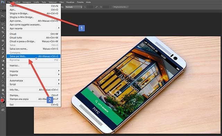This screenshot has height=136, width=222.
Task: Choose Chiudi tutto menu entry
Action: coord(33,38)
